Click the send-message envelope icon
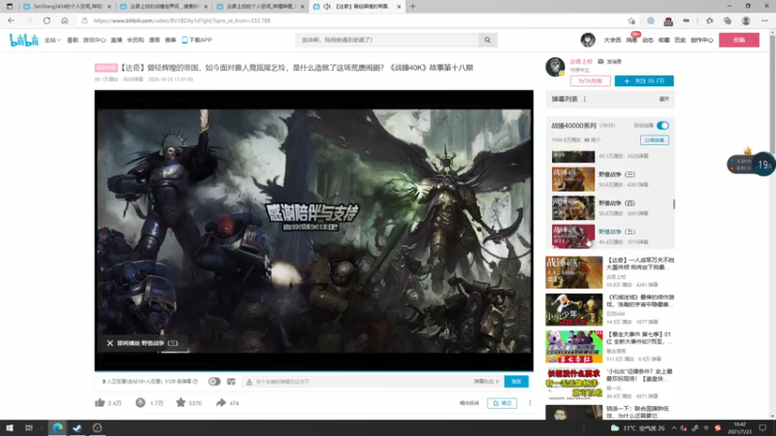 (x=600, y=62)
